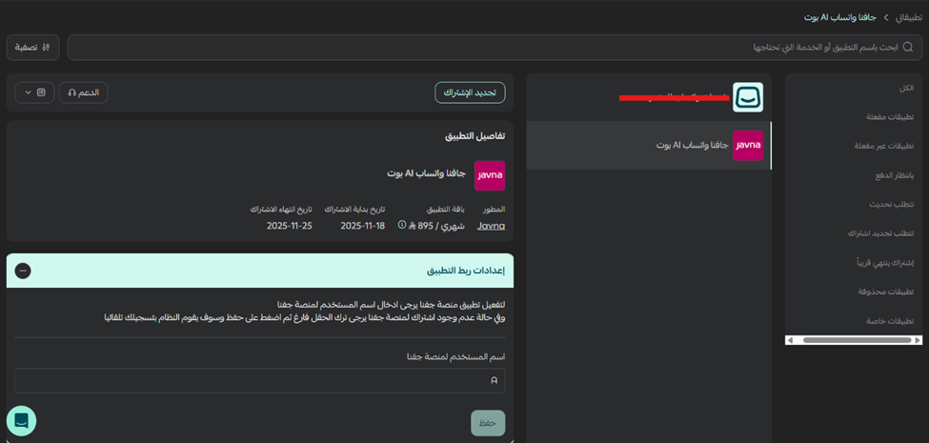Select تطبيقات محذوفة category

coord(886,292)
